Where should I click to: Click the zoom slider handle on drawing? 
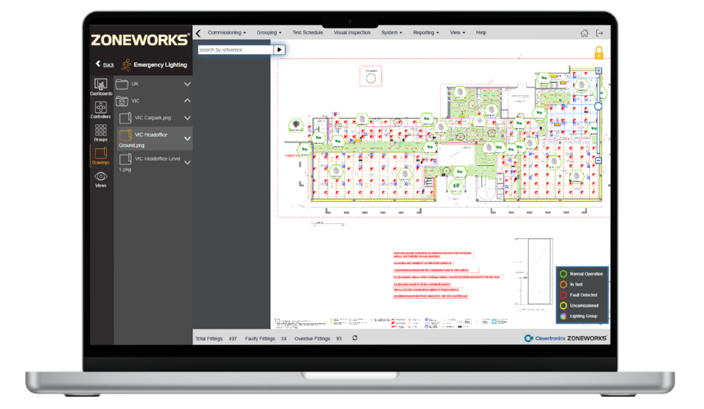[x=598, y=106]
